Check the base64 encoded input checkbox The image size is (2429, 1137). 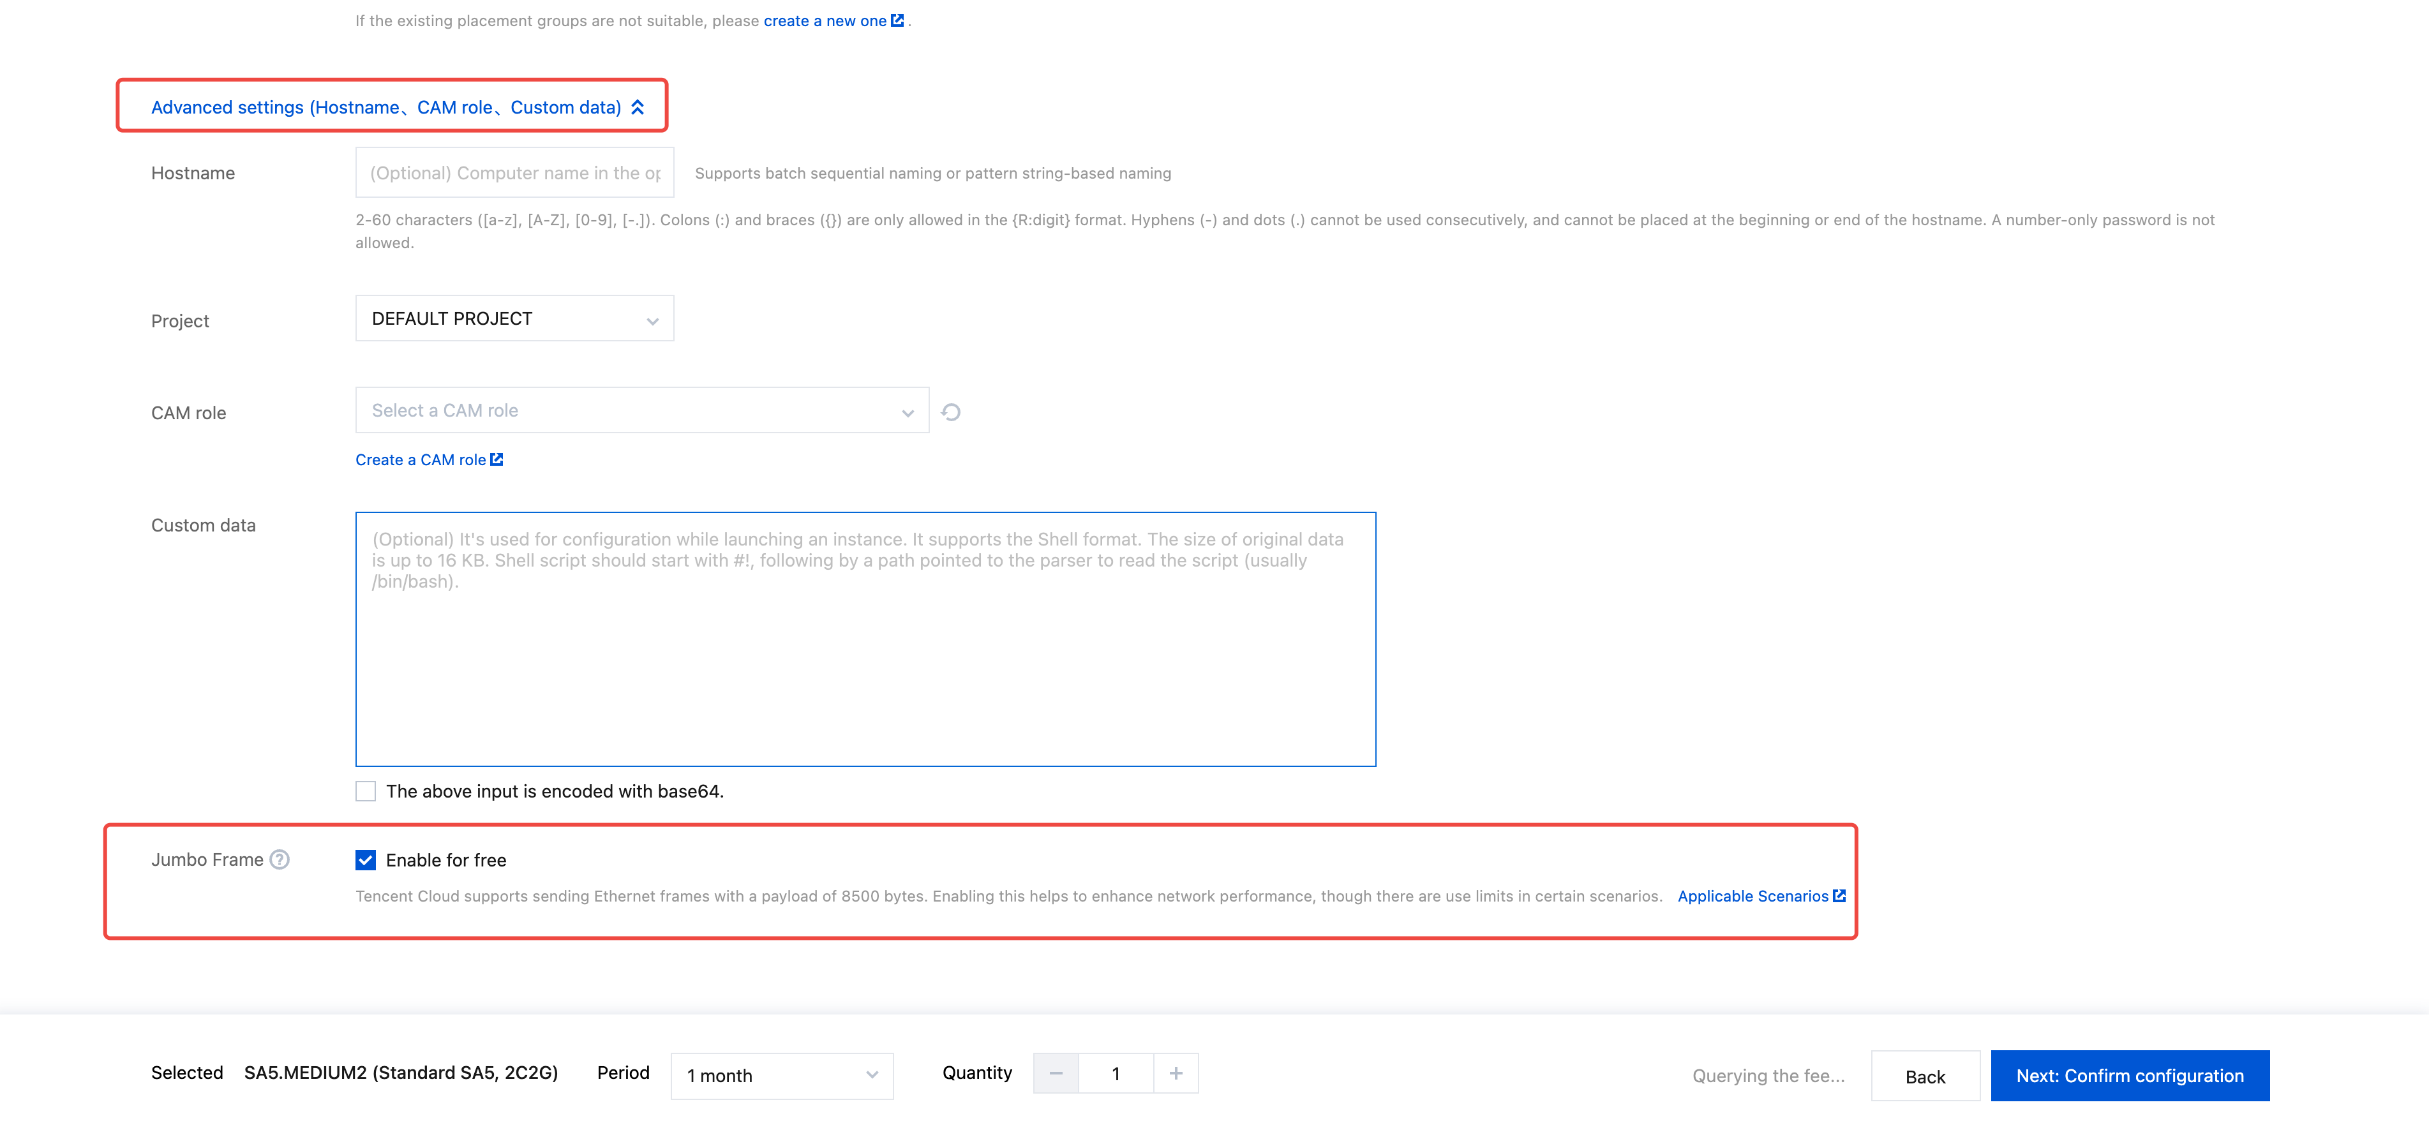click(366, 791)
